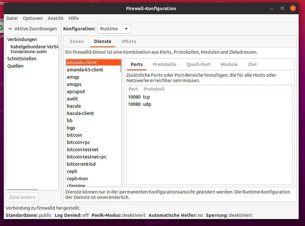305x226 pixels.
Task: Switch to the Zonen tab
Action: pos(77,41)
